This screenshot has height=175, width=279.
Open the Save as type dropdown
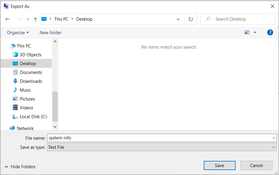[x=161, y=147]
